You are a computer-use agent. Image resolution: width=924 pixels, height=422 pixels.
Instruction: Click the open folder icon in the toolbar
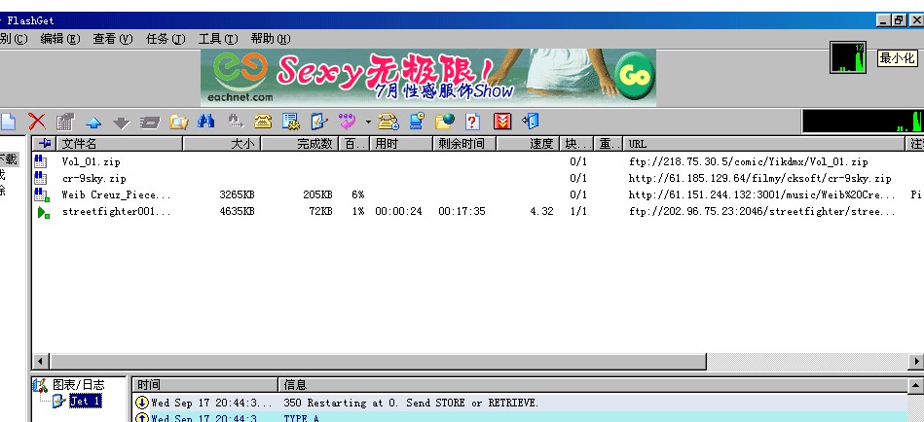pos(178,122)
